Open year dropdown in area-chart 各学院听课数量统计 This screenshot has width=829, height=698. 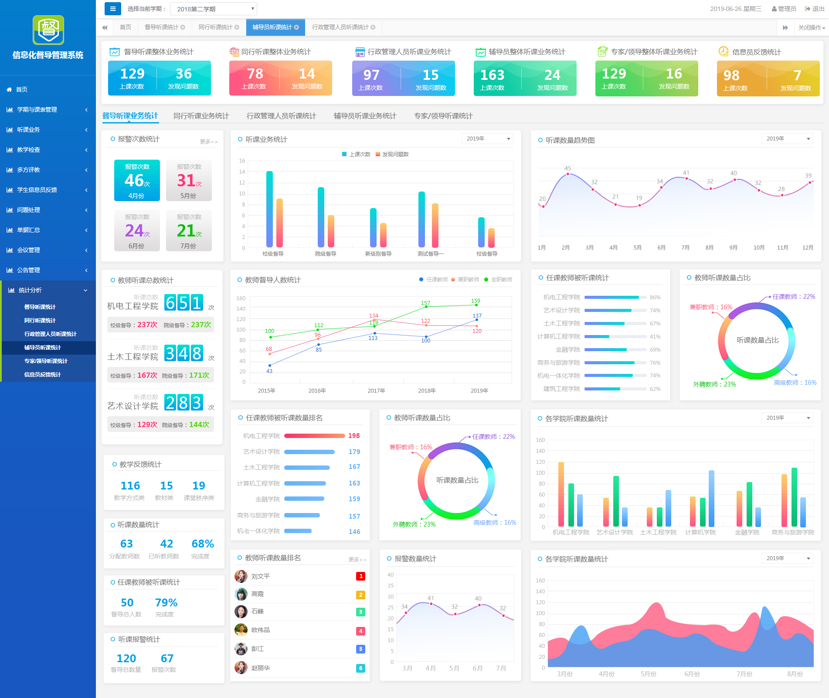[787, 558]
